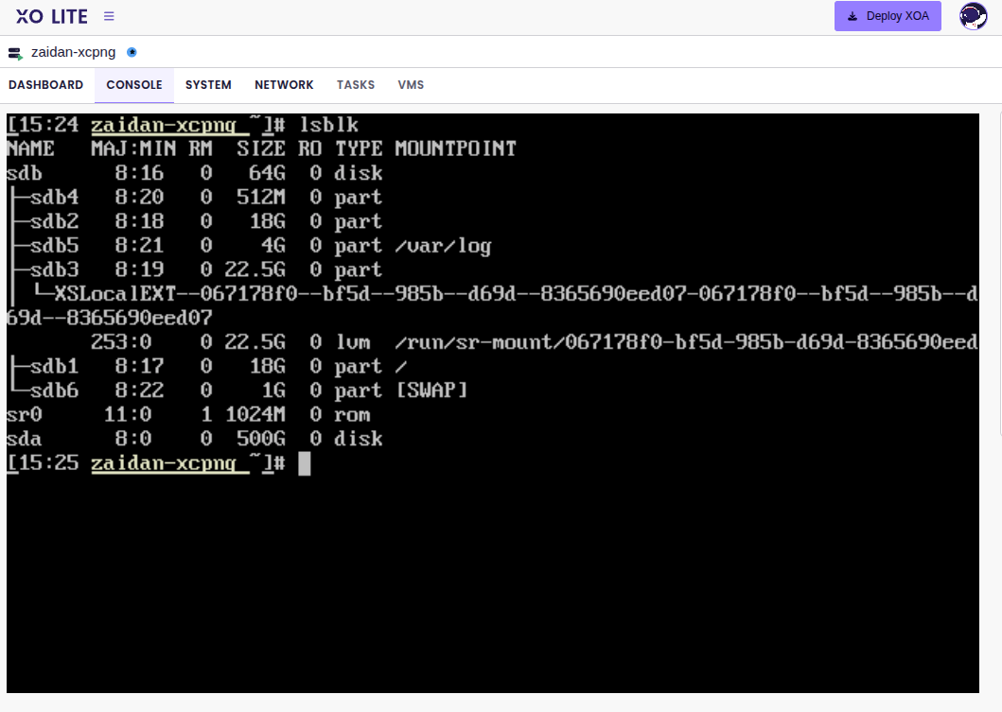Open the Network tab
The height and width of the screenshot is (712, 1002).
[x=284, y=85]
